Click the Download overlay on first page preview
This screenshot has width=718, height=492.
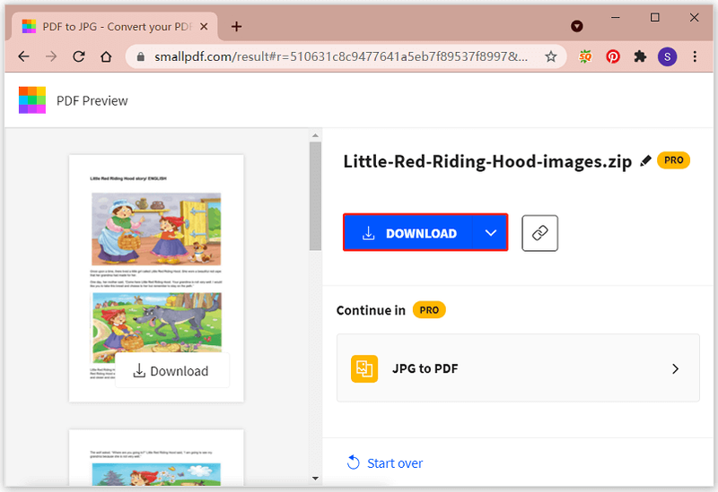click(x=171, y=371)
